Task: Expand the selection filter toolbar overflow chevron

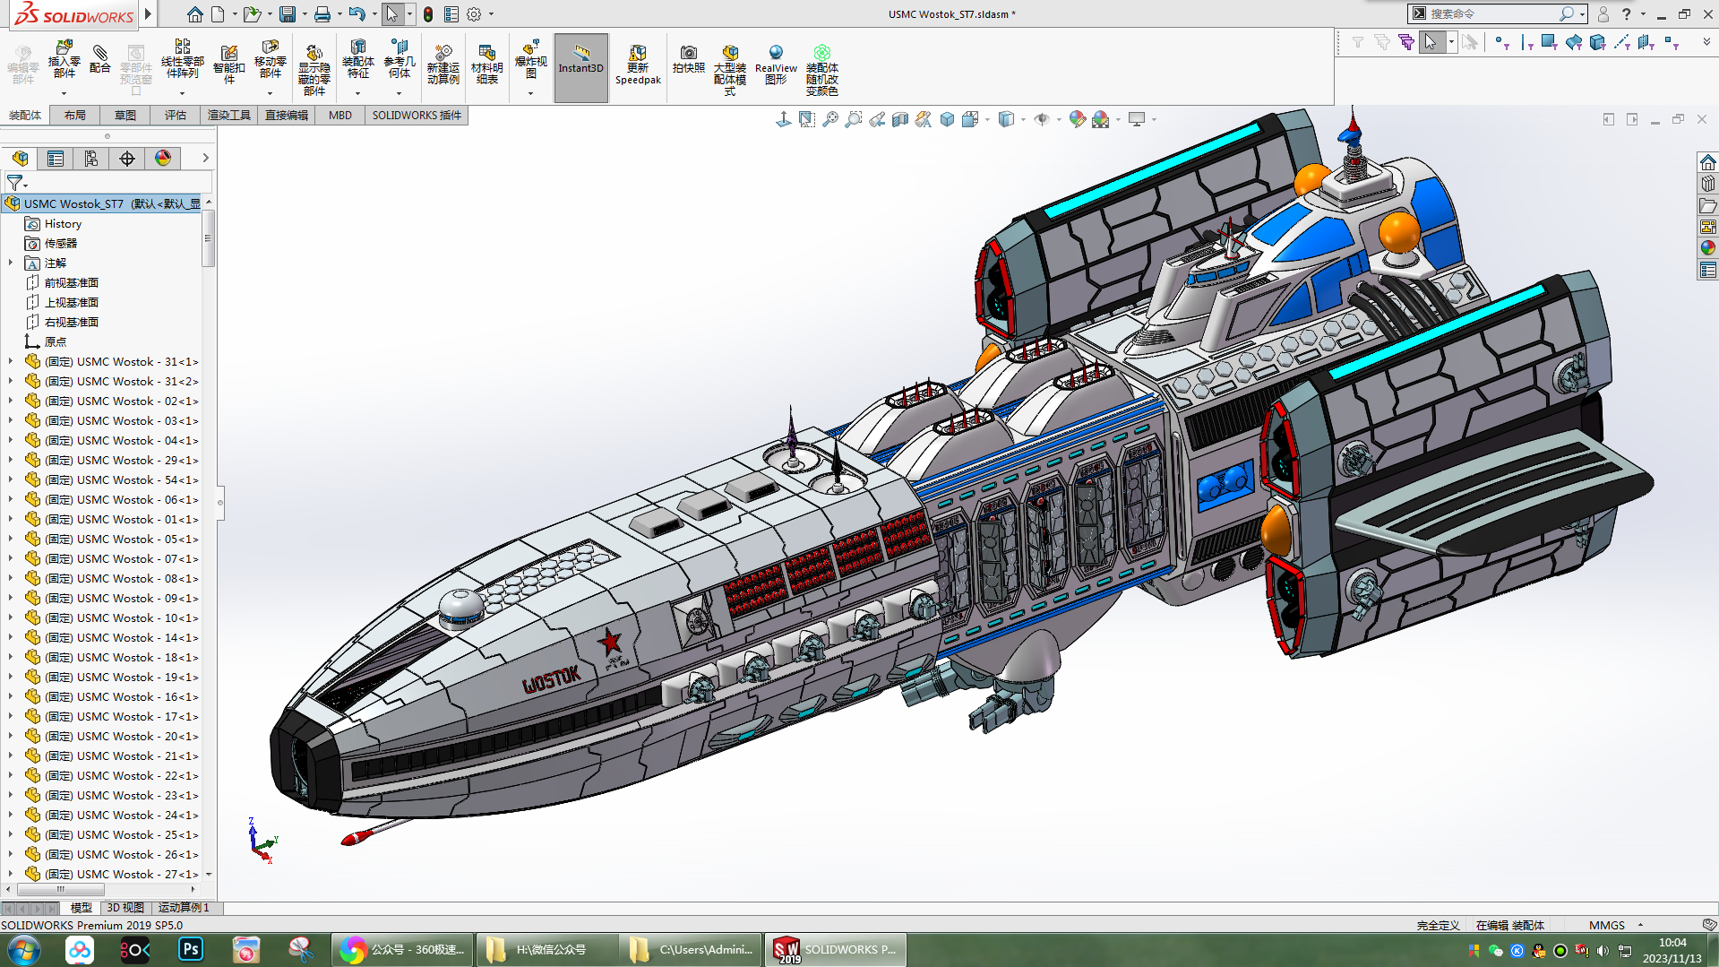Action: (x=1706, y=42)
